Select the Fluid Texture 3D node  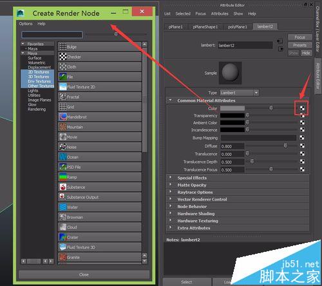click(x=100, y=247)
